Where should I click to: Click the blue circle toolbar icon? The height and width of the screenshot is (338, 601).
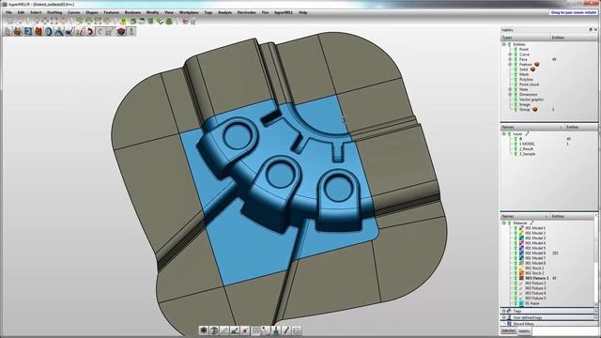pos(49,31)
